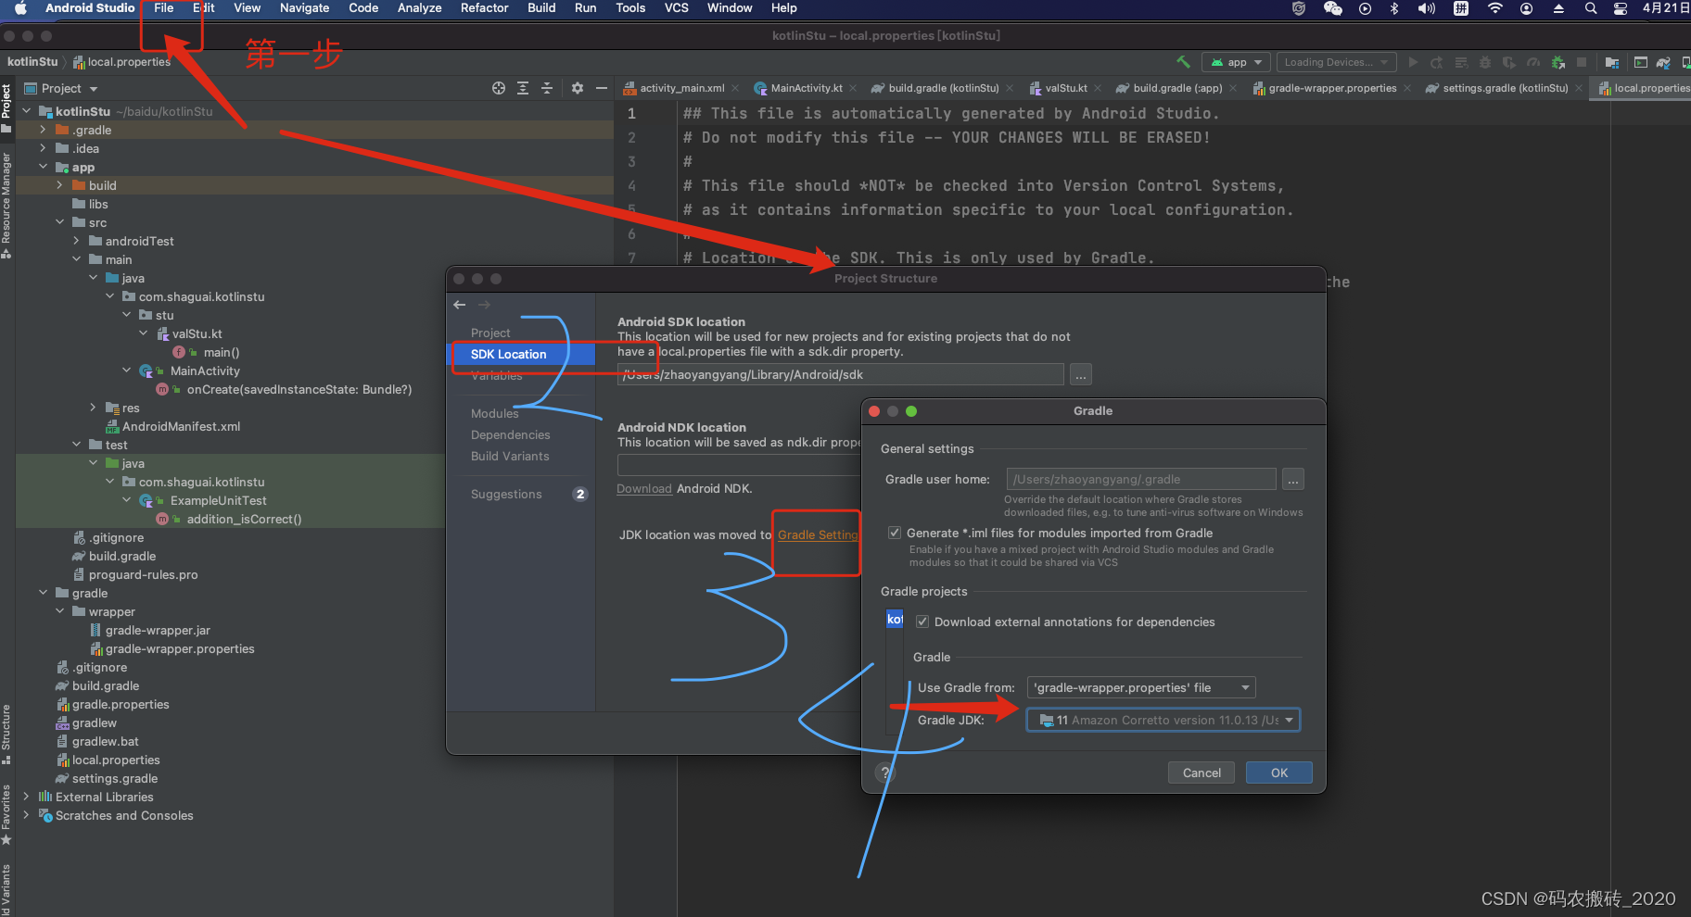Click browse button next to Gradle user home
This screenshot has height=917, width=1691.
pos(1293,479)
